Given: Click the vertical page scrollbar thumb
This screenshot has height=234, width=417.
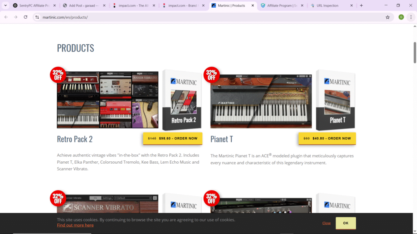Looking at the screenshot, I should 415,52.
